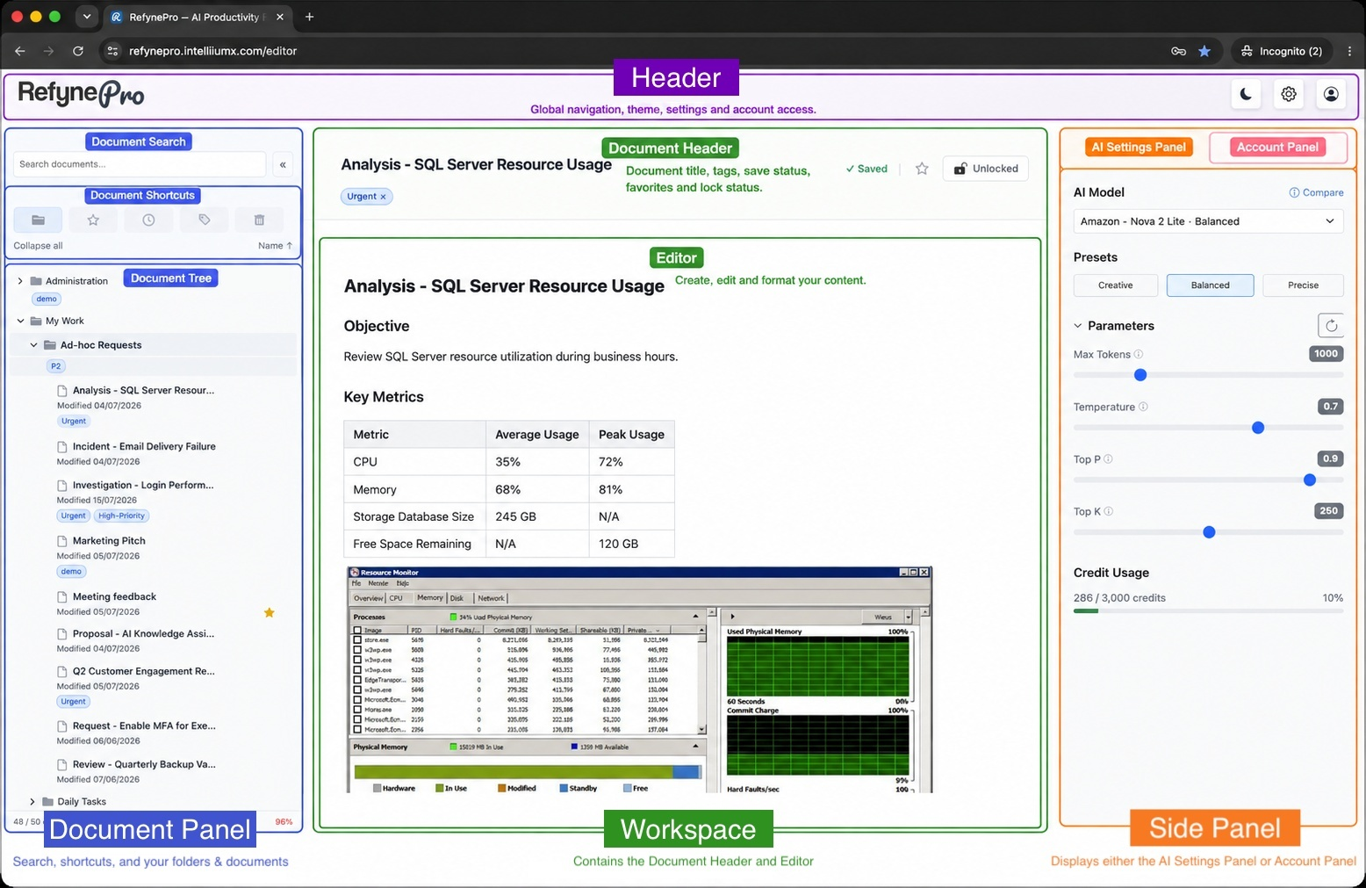Open a new browser tab with plus icon
The image size is (1366, 888).
click(x=309, y=17)
